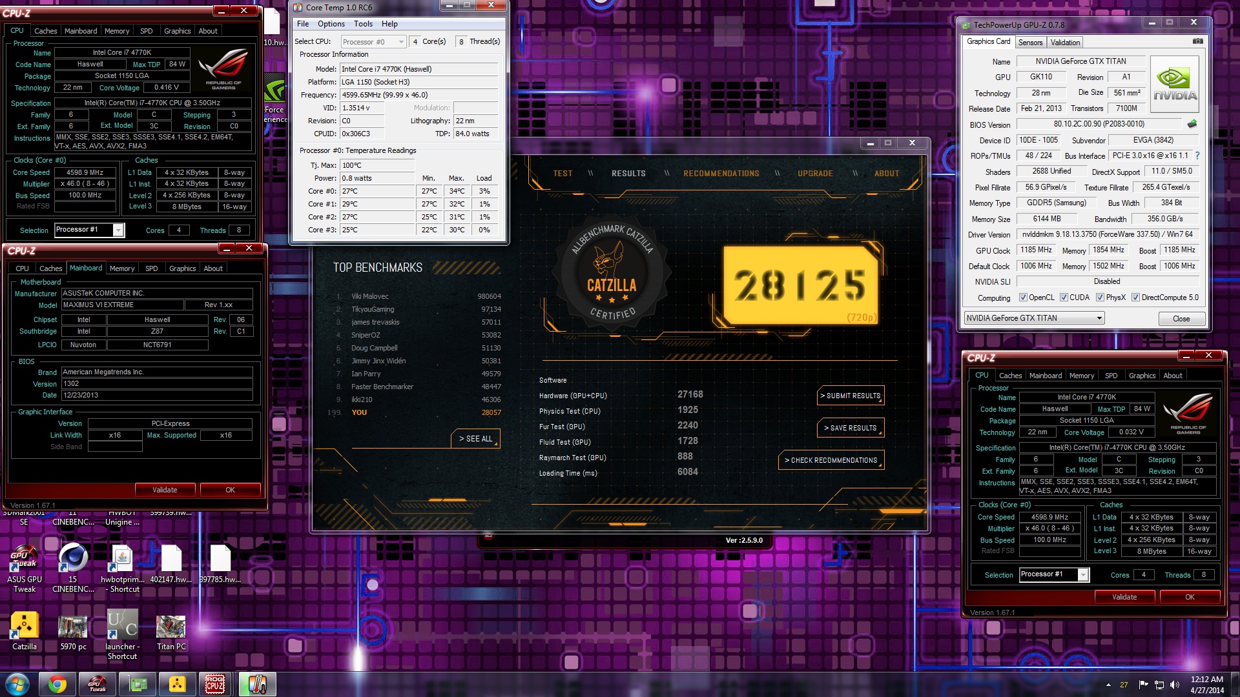Click the MAXIMUS VI EXTREME model field
This screenshot has width=1240, height=697.
coord(123,305)
